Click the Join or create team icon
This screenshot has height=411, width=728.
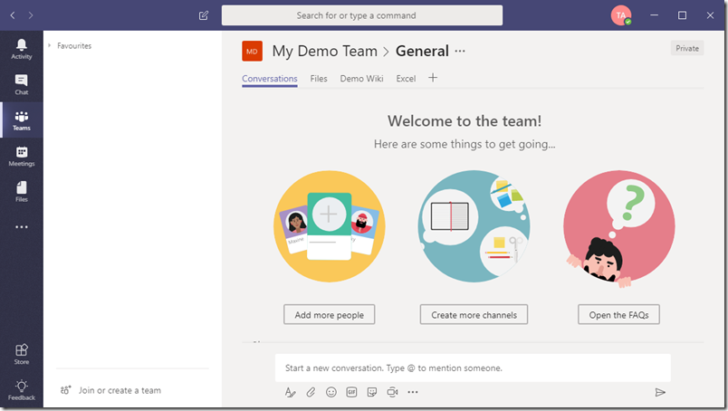[x=65, y=390]
